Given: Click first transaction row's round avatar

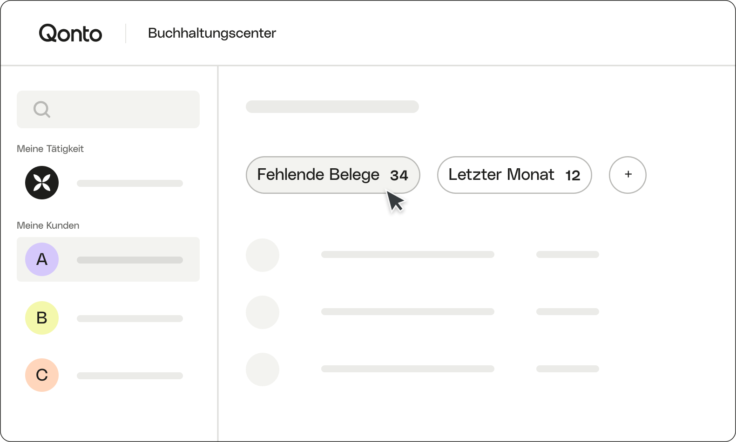Looking at the screenshot, I should click(x=263, y=255).
